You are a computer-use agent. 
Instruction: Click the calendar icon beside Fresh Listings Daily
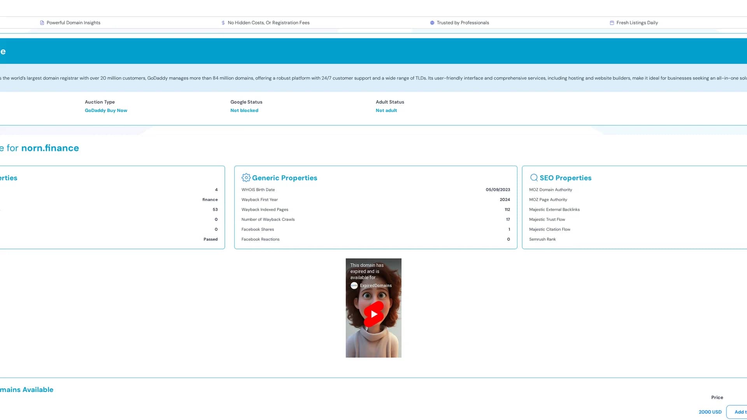(x=612, y=23)
